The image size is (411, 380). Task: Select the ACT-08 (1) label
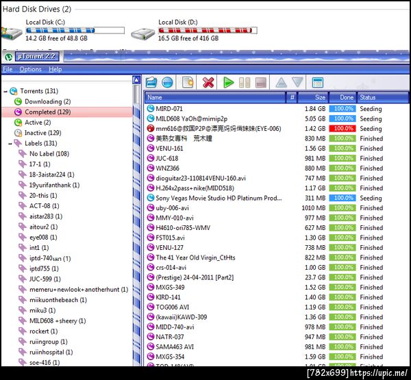(x=44, y=206)
